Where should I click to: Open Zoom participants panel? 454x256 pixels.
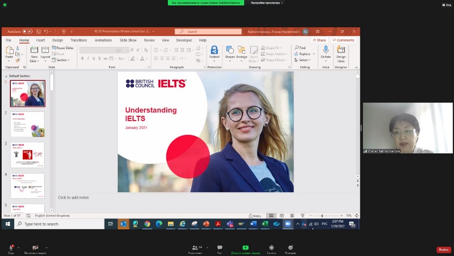tap(195, 248)
